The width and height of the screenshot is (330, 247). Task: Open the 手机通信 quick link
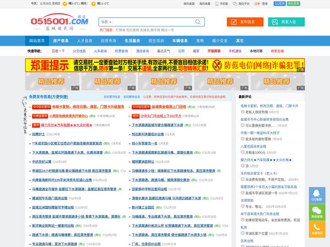click(x=235, y=51)
